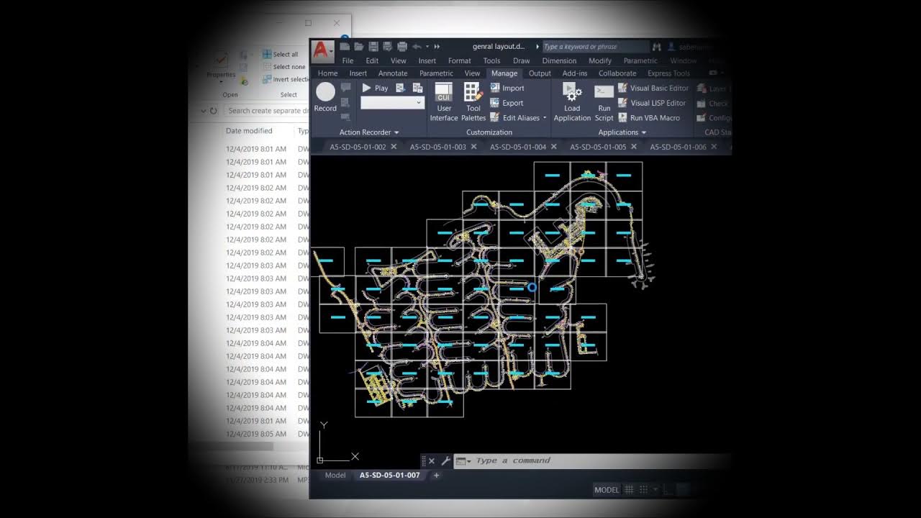Switch to the A5-SD-05-01-004 drawing tab
This screenshot has width=921, height=518.
tap(518, 147)
